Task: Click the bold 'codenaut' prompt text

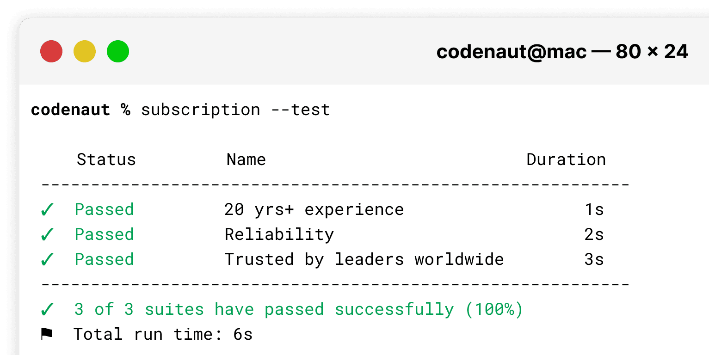Action: (x=71, y=110)
